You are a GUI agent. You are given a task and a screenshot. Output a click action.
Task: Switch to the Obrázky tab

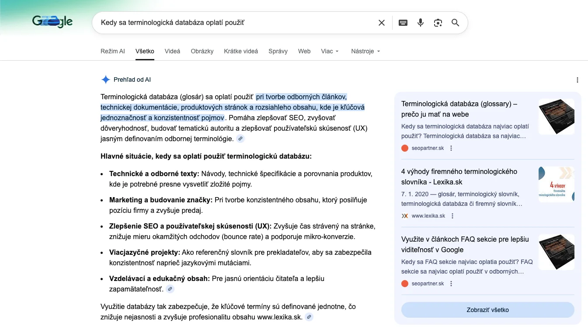tap(202, 51)
